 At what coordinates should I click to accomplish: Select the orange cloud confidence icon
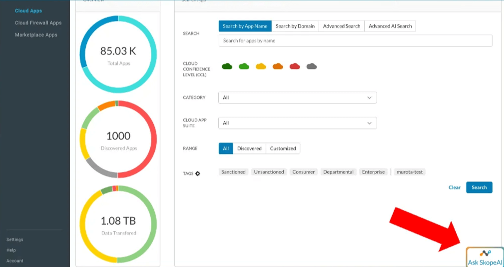278,66
